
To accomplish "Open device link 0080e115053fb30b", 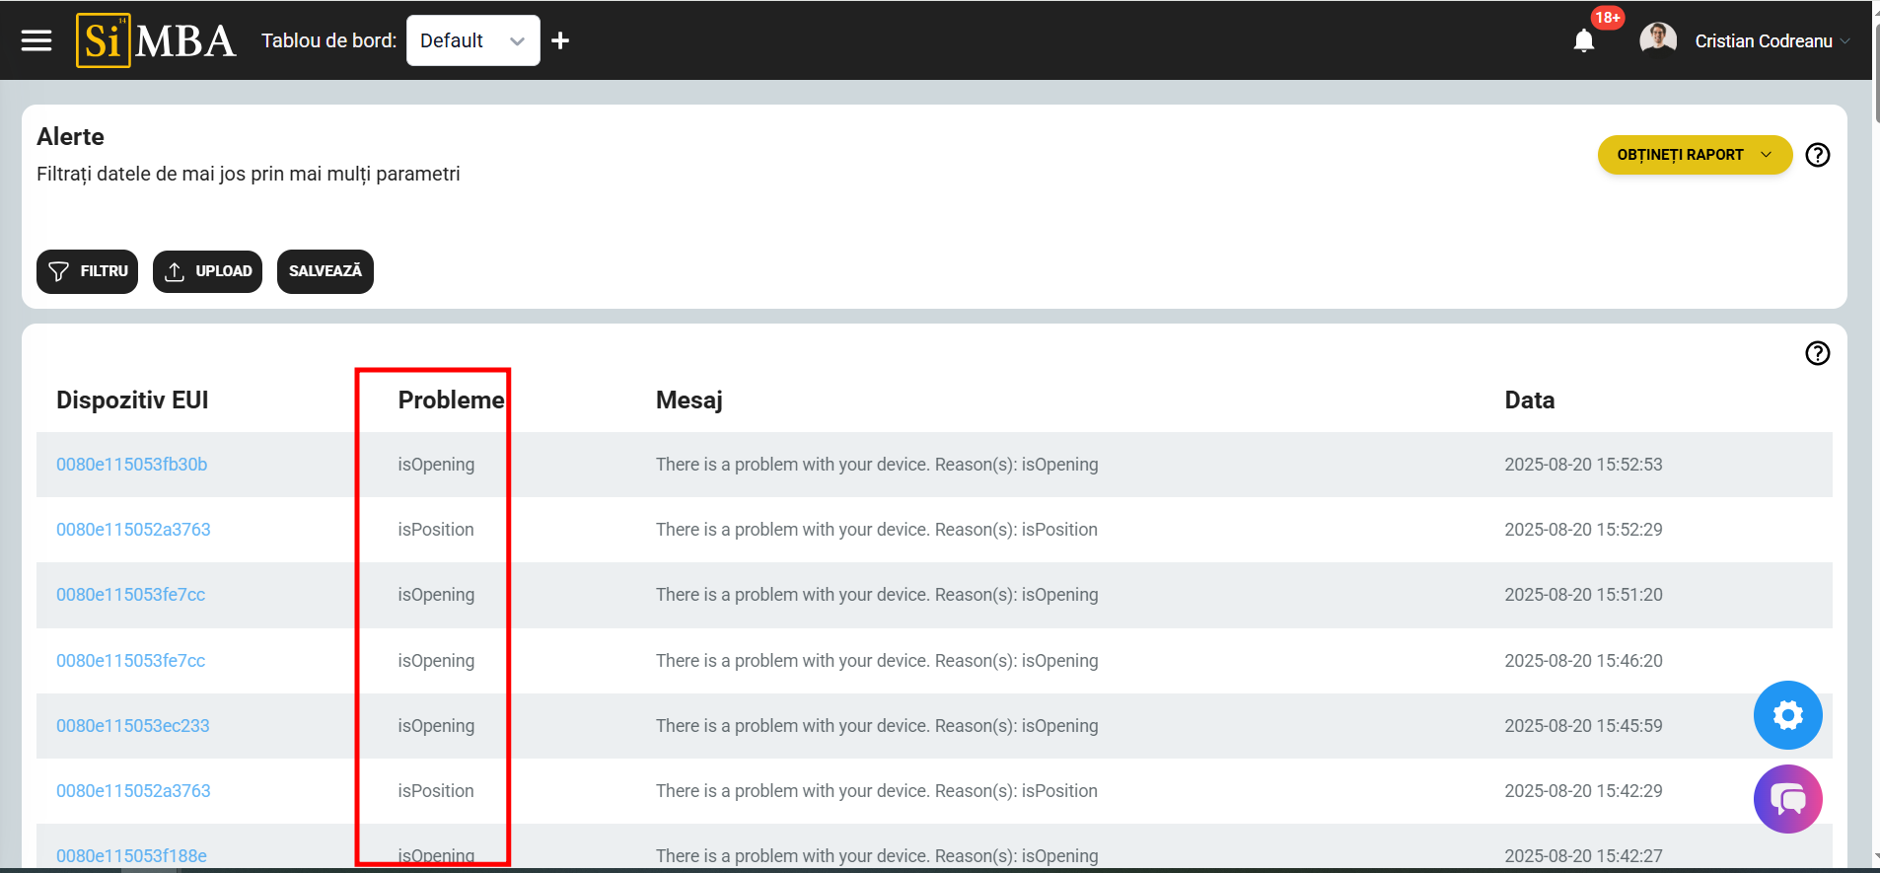I will [132, 465].
